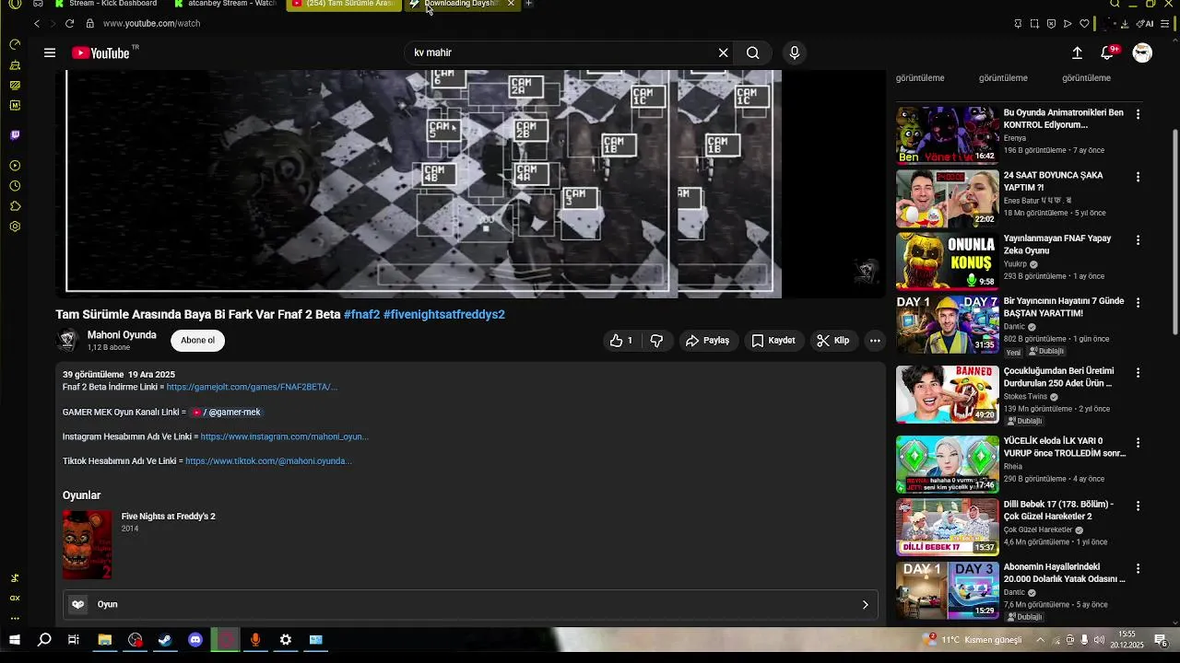Open the YouTube hamburger guide menu
This screenshot has width=1180, height=663.
coord(50,52)
